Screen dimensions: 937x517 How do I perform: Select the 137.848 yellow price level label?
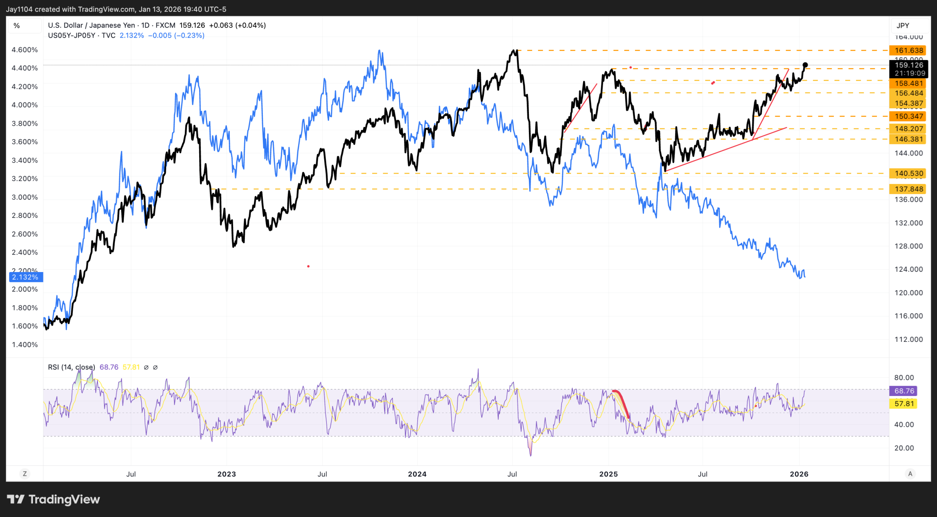tap(908, 189)
